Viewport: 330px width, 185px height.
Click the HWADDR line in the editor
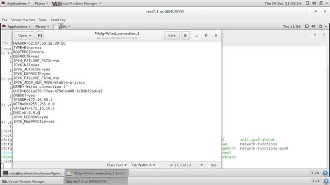point(39,43)
